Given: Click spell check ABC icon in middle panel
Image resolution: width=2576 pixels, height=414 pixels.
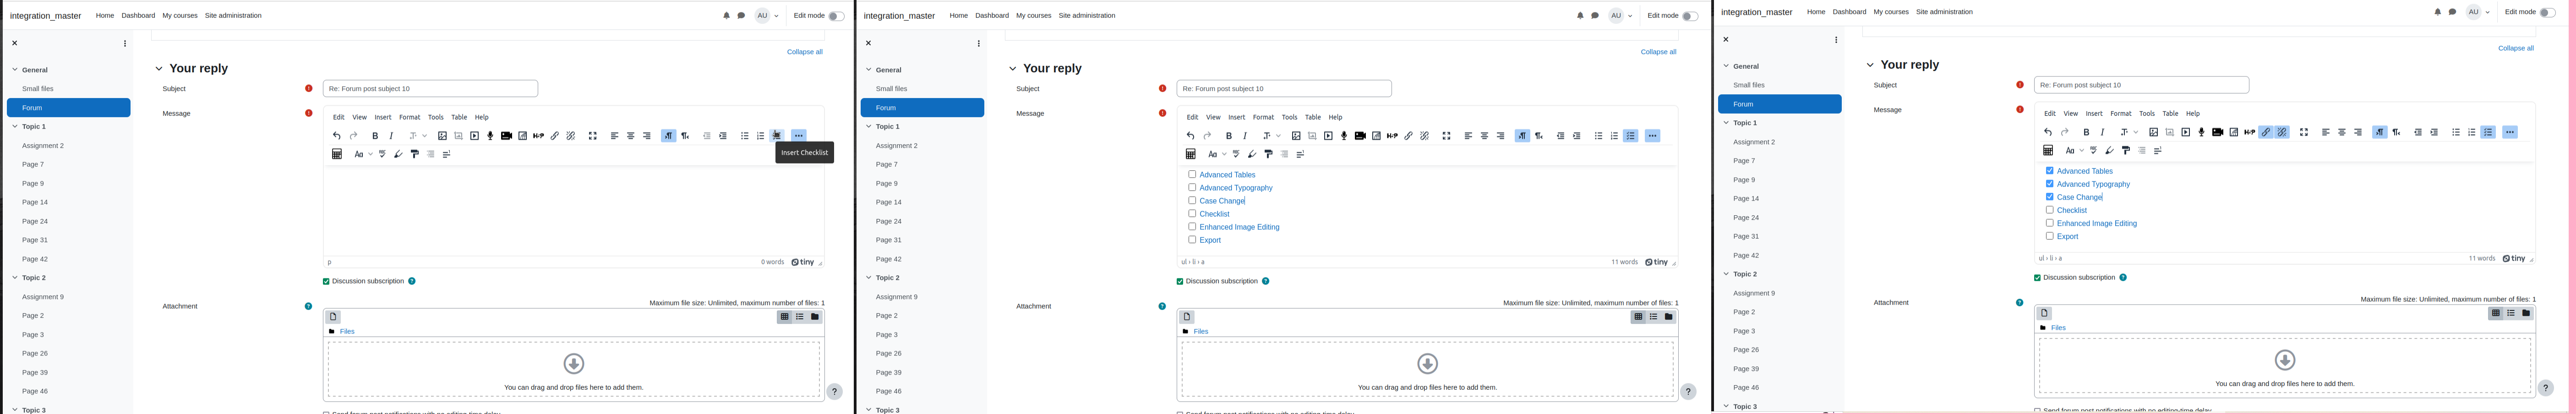Looking at the screenshot, I should click(x=1236, y=154).
